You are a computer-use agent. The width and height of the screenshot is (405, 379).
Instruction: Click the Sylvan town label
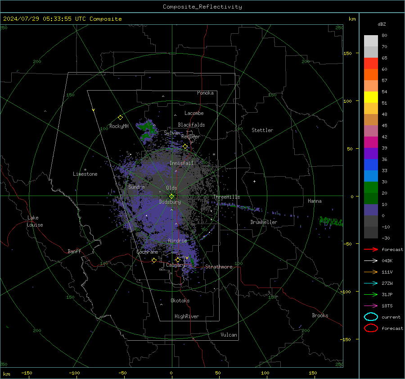[x=172, y=133]
